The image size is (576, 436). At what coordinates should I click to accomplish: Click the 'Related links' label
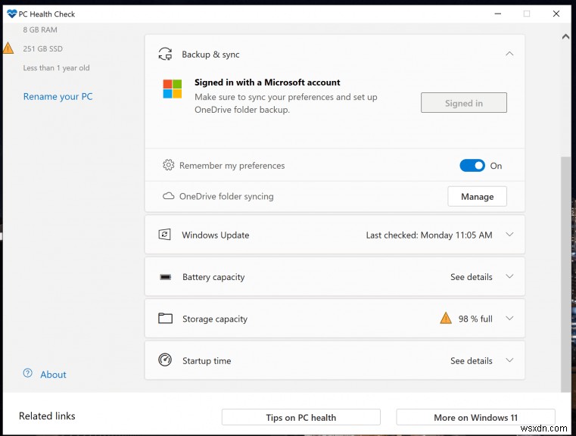coord(47,416)
